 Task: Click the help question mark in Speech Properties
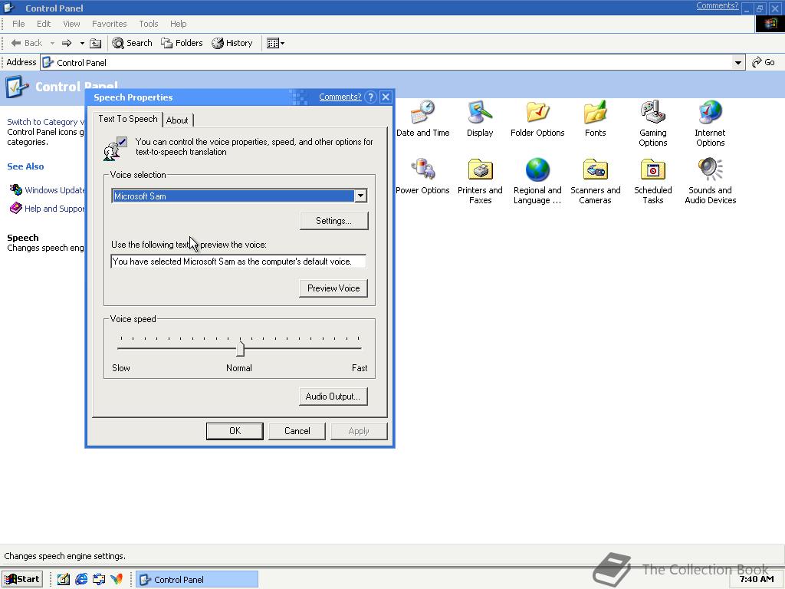370,97
